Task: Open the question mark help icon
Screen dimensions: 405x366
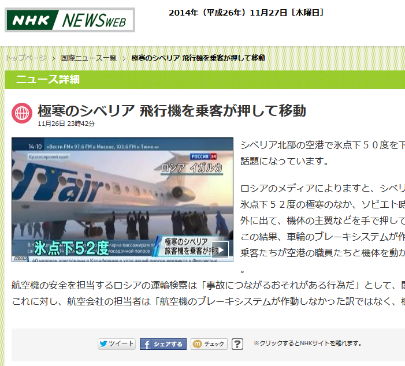Action: click(237, 344)
